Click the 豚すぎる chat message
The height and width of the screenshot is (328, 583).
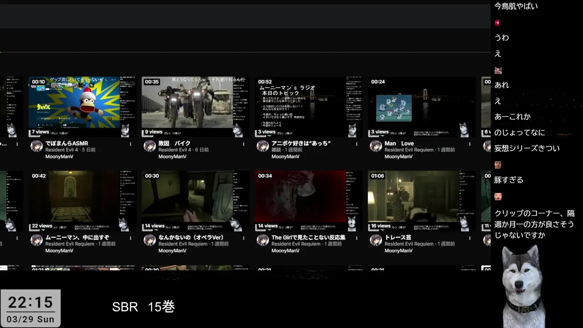coord(508,180)
